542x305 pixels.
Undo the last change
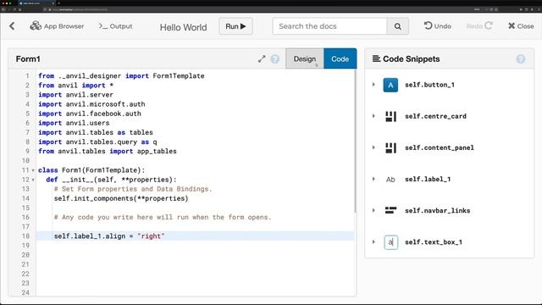[x=438, y=26]
